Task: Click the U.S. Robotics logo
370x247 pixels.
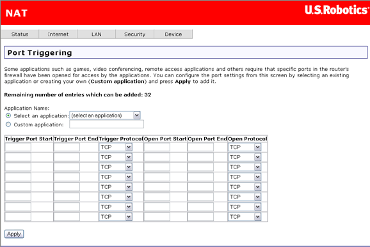Action: tap(337, 10)
